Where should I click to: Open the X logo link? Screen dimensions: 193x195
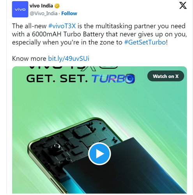(x=183, y=5)
